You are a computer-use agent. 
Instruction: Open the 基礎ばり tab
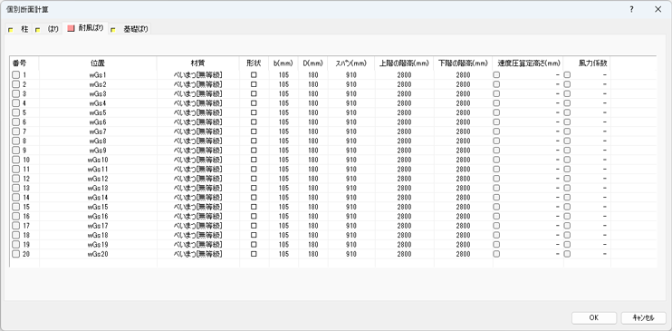tap(130, 29)
